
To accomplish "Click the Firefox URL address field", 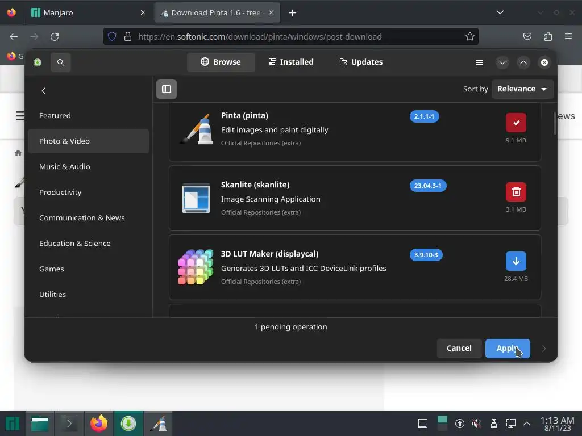I will point(290,36).
